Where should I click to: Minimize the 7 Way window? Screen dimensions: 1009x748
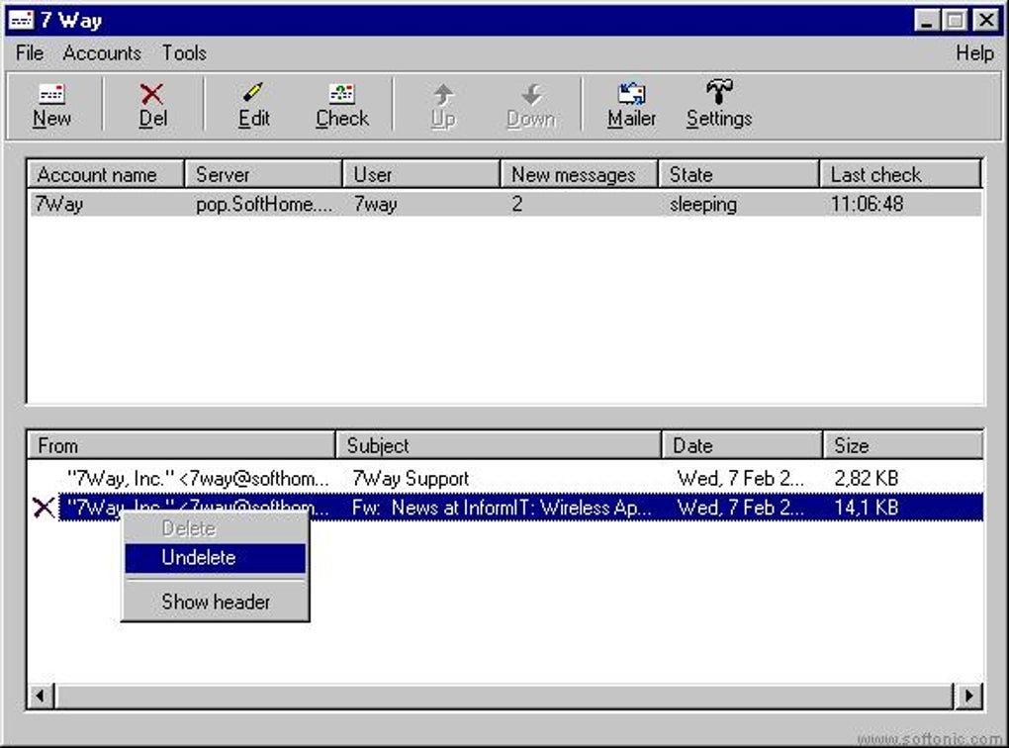(927, 20)
